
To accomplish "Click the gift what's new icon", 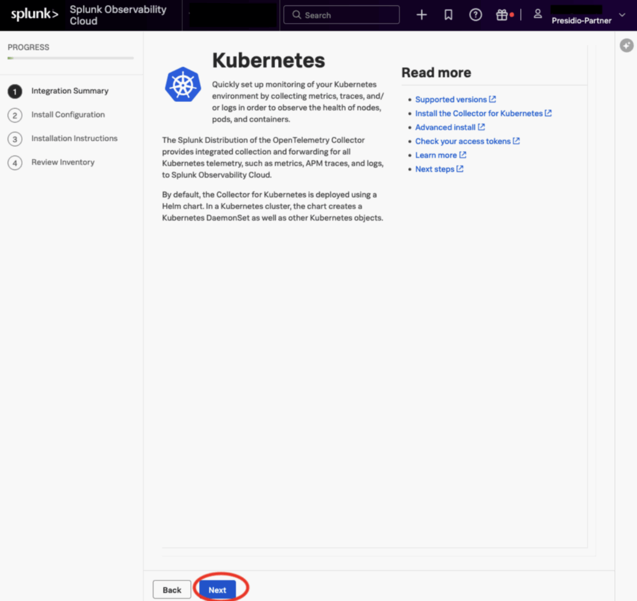I will (x=502, y=15).
